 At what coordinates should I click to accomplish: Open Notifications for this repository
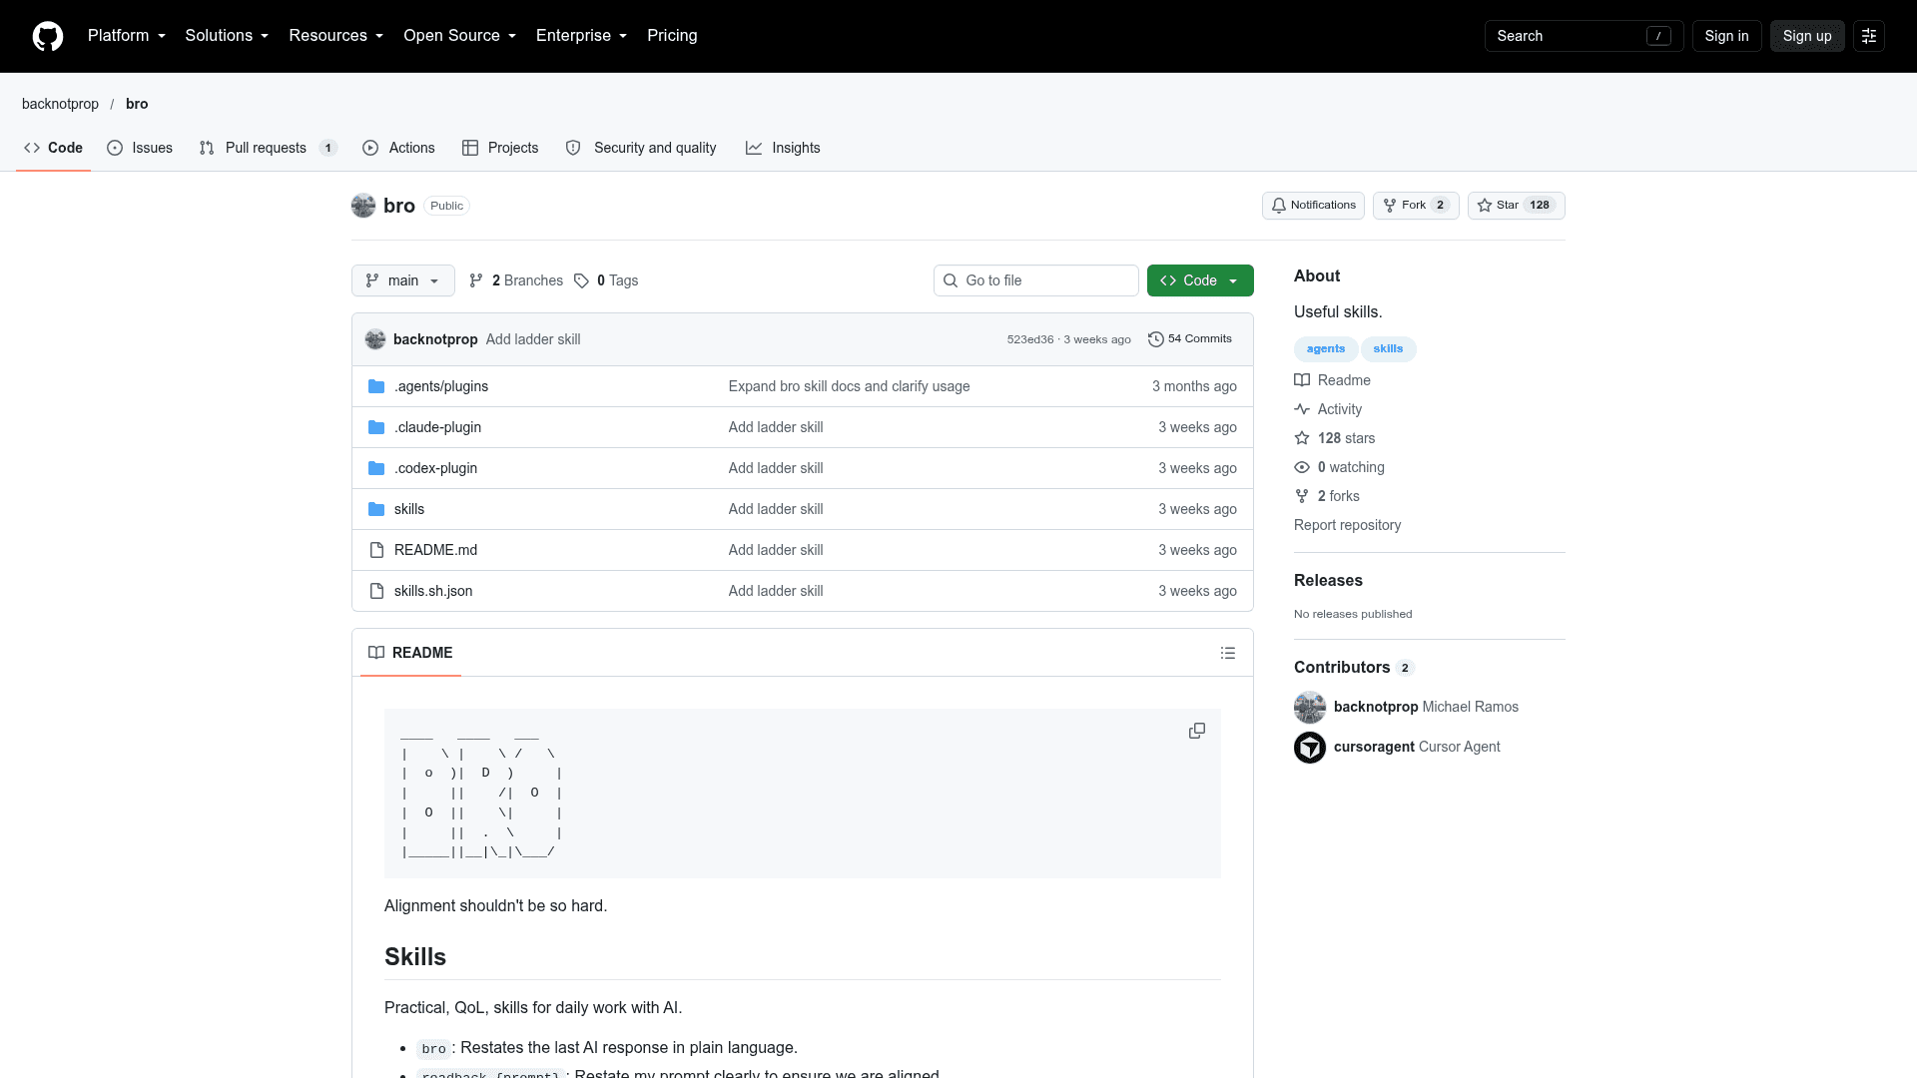pos(1313,206)
